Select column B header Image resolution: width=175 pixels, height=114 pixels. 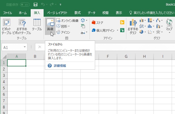pos(35,56)
